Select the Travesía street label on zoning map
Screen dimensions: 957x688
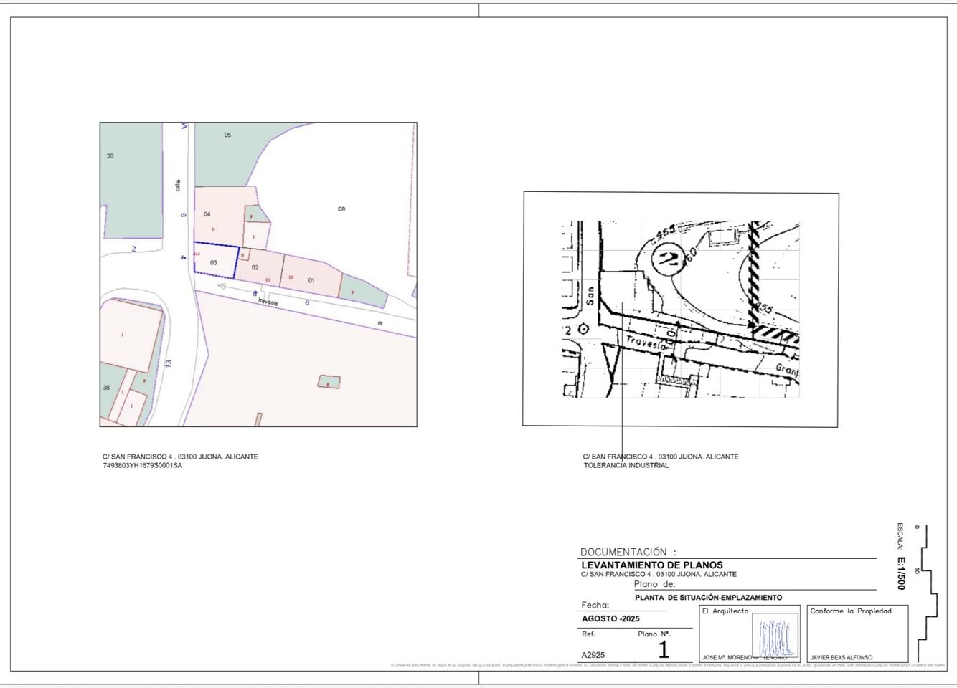(646, 343)
